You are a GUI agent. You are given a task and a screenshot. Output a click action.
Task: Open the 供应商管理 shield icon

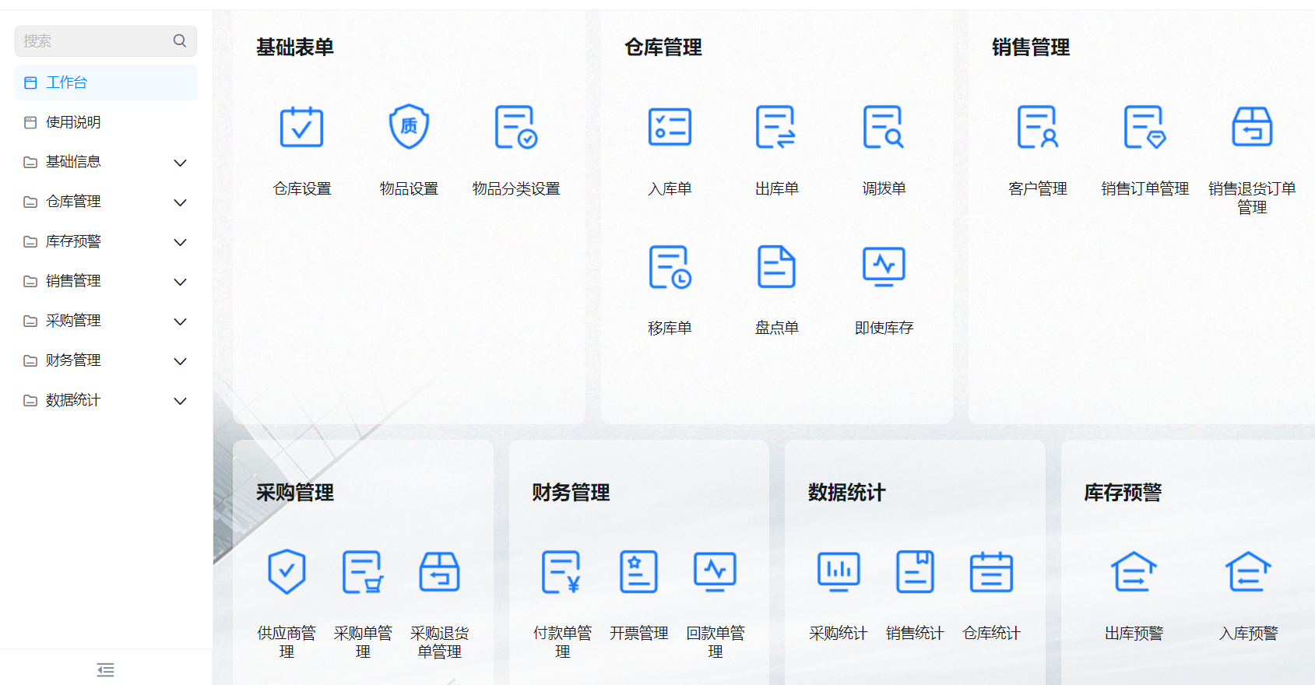287,572
